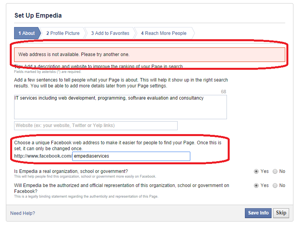Click the Set Up Empedia heading

tap(38, 16)
